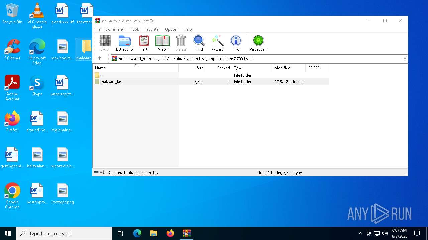
Task: Click status text 'Total 1 folder, 2,255 bytes'
Action: pos(280,172)
